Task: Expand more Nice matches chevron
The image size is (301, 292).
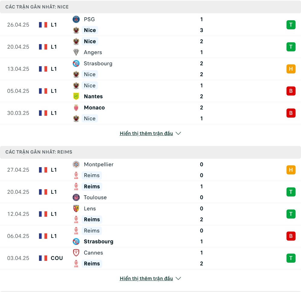Action: click(178, 133)
